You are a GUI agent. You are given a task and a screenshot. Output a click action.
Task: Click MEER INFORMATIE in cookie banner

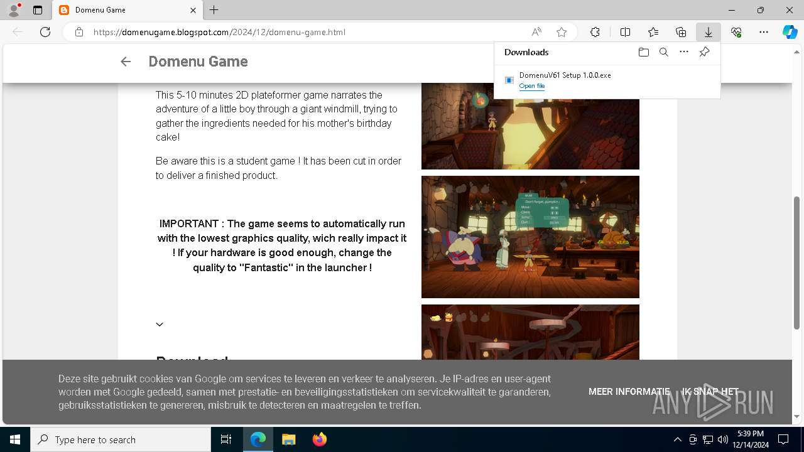629,392
